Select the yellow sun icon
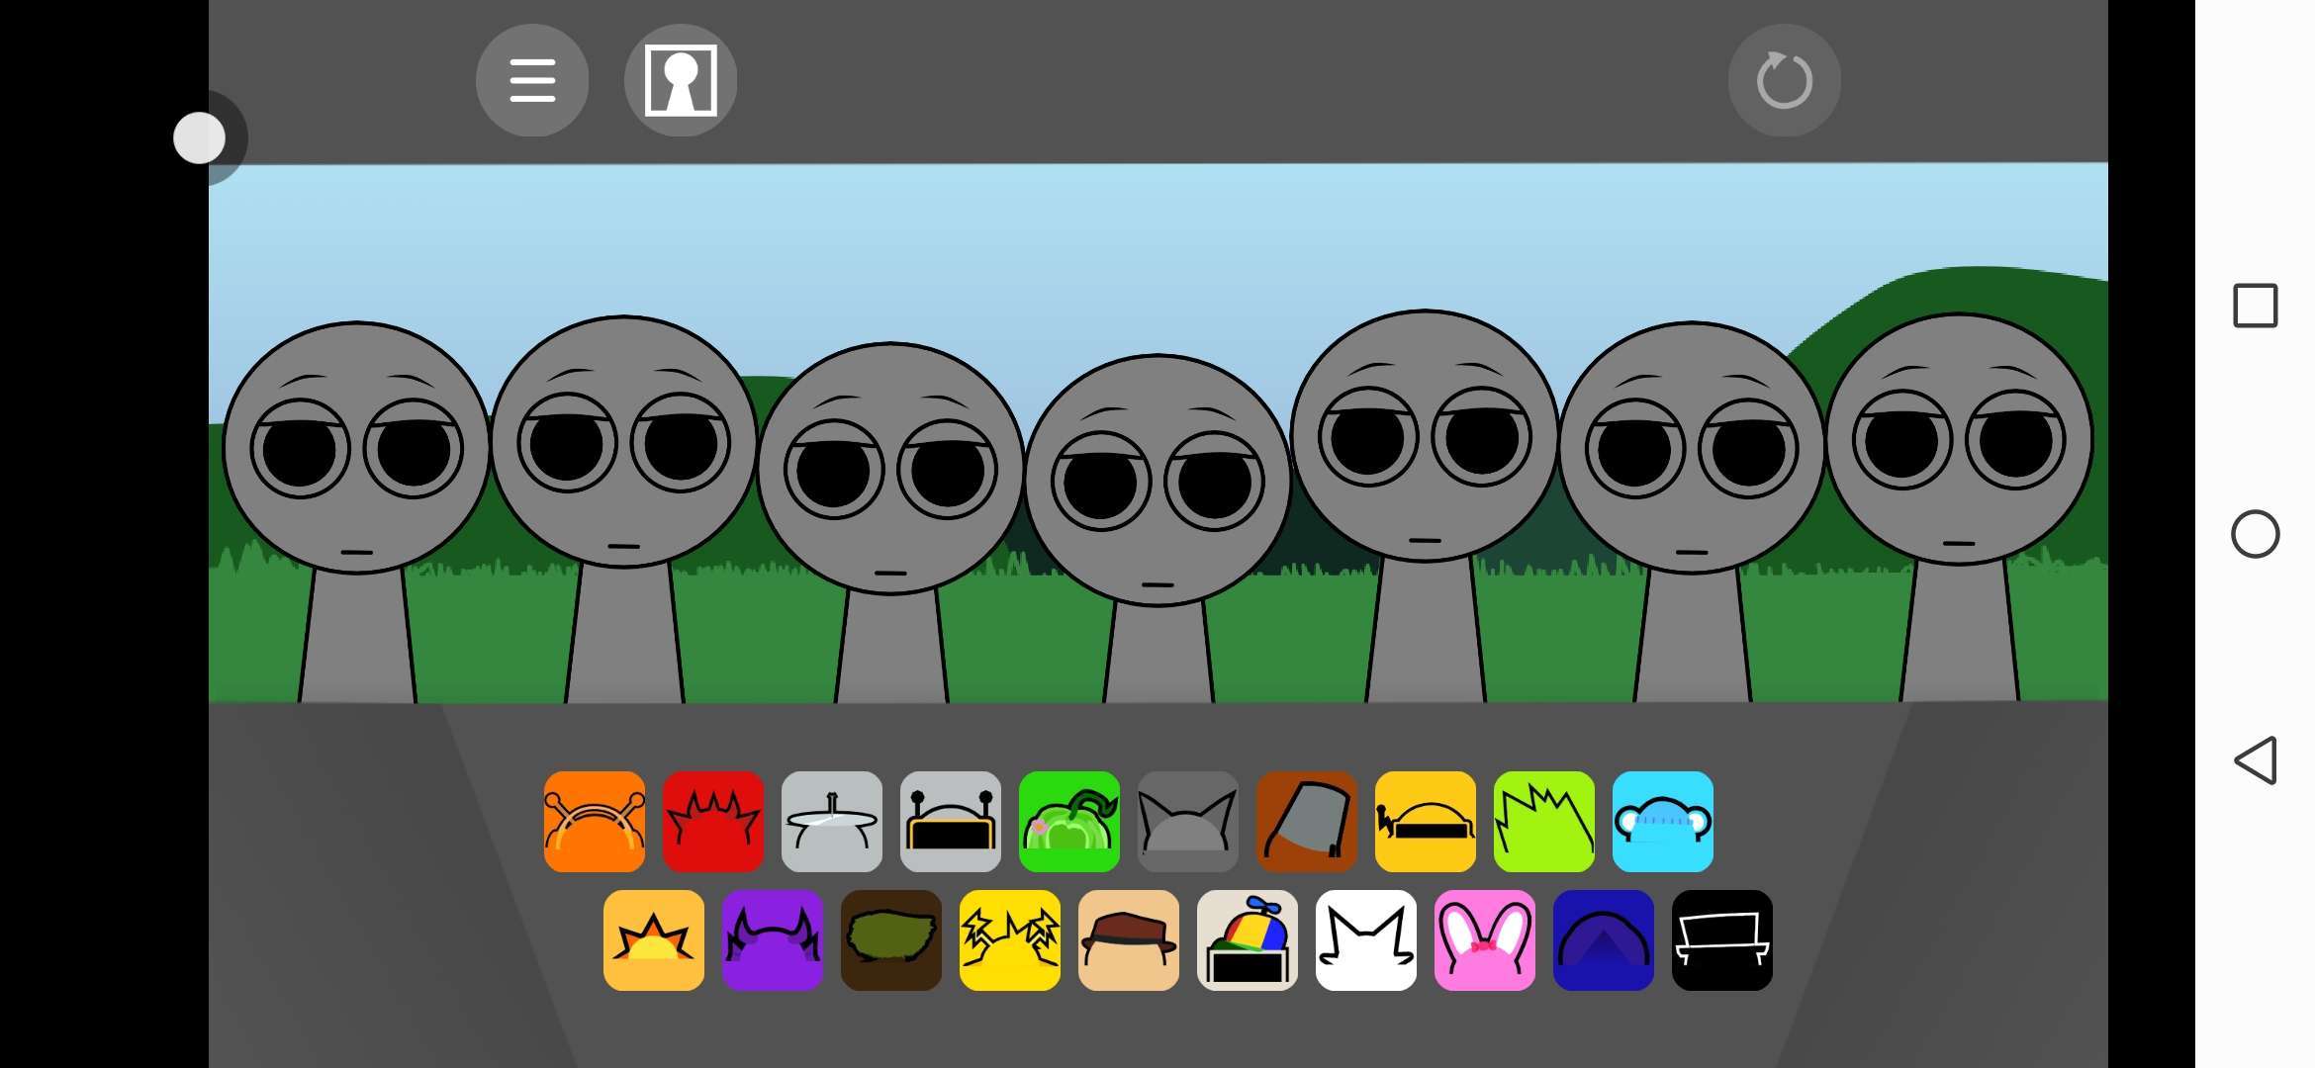The width and height of the screenshot is (2315, 1068). pyautogui.click(x=654, y=940)
